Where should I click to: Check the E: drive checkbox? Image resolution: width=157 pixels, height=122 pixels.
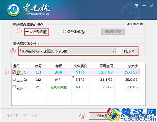(14, 87)
